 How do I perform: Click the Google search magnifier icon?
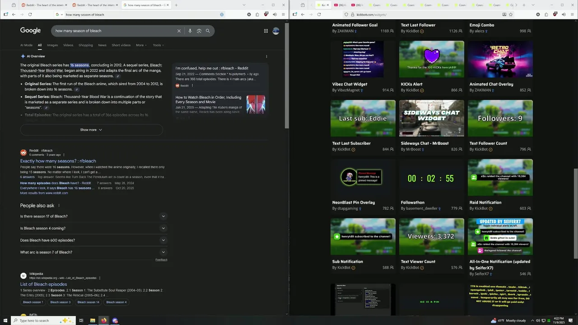(x=208, y=31)
